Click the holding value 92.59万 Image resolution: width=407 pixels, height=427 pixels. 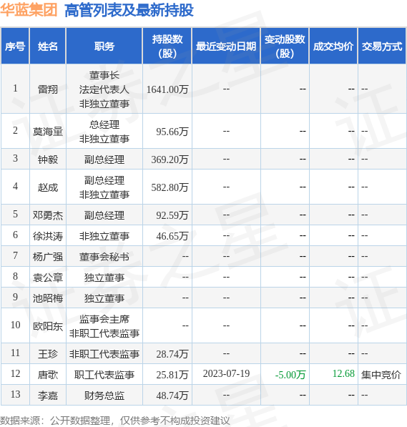coord(172,215)
